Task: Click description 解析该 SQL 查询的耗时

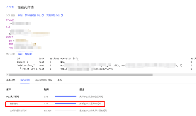Action: [x=90, y=104]
